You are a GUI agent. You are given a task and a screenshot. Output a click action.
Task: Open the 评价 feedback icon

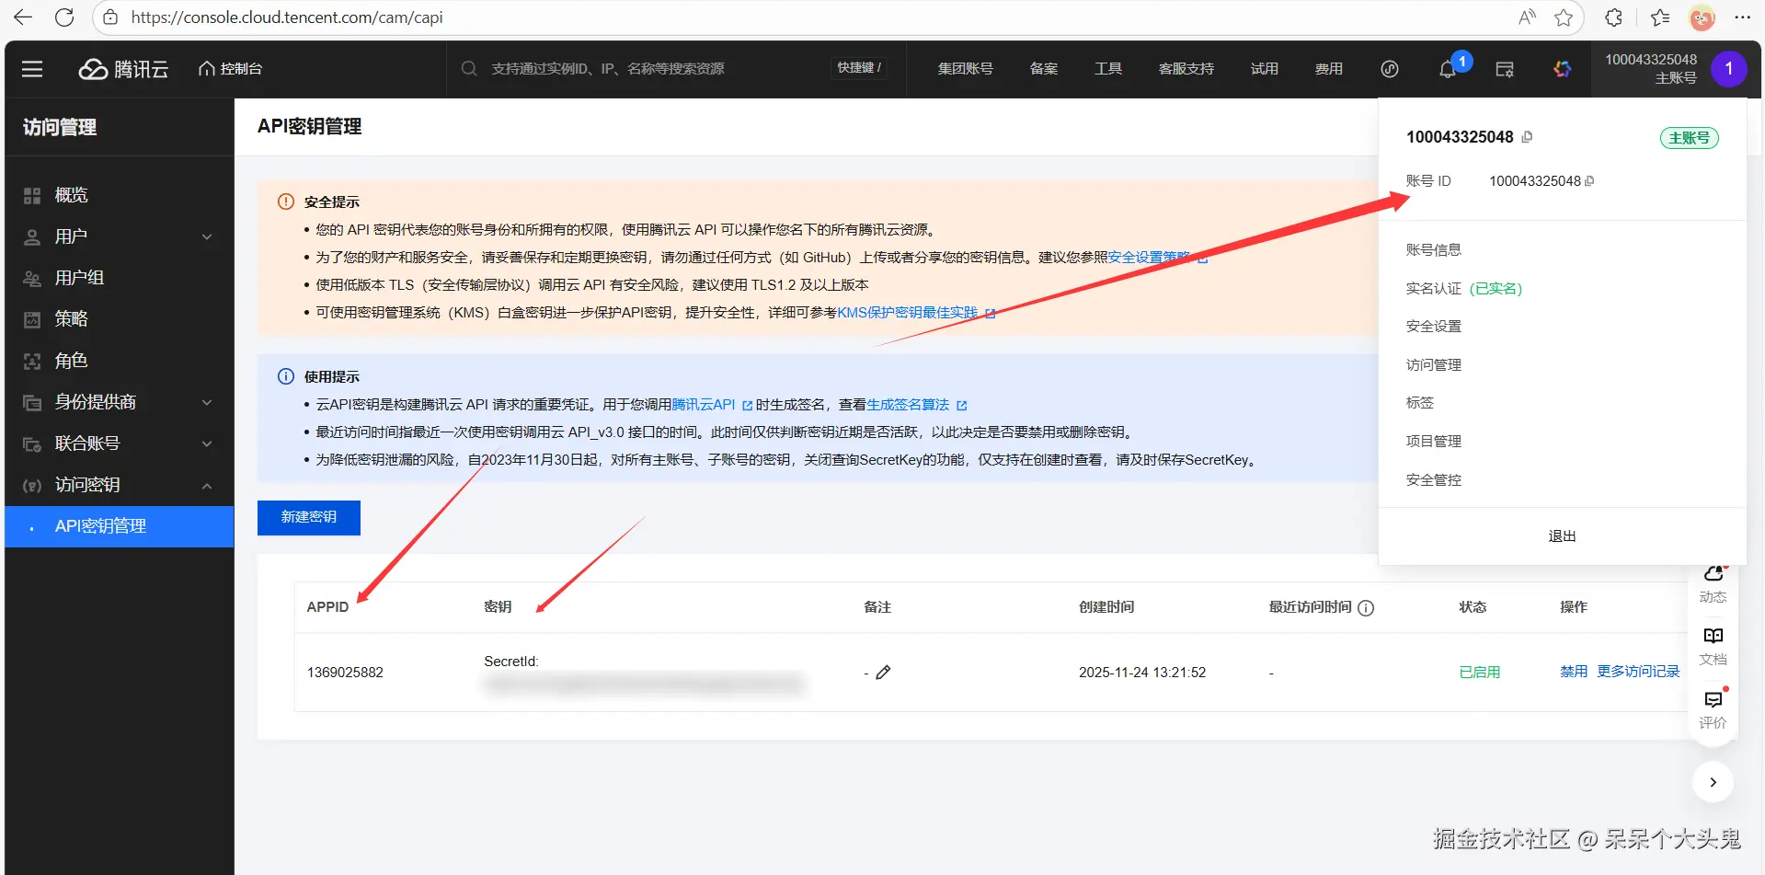1713,709
